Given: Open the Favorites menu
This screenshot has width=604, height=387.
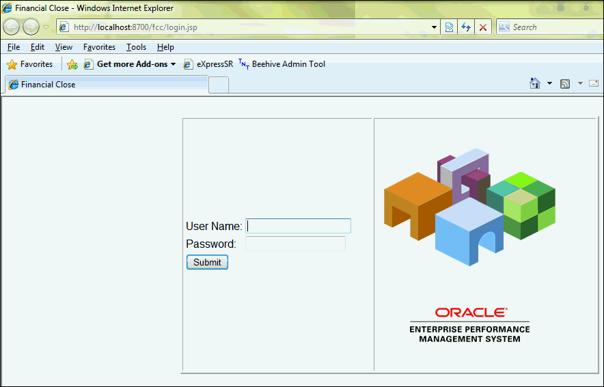Looking at the screenshot, I should 99,47.
